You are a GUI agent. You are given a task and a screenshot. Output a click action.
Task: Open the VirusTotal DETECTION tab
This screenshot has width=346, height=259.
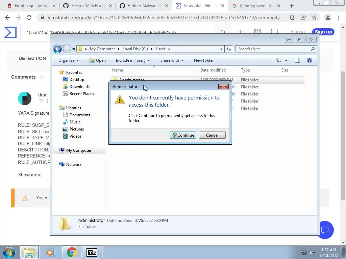click(32, 58)
